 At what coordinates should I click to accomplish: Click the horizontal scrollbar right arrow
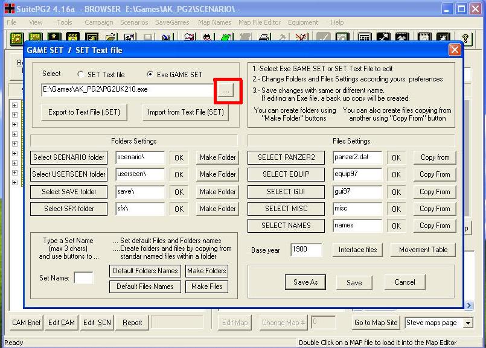coord(468,306)
